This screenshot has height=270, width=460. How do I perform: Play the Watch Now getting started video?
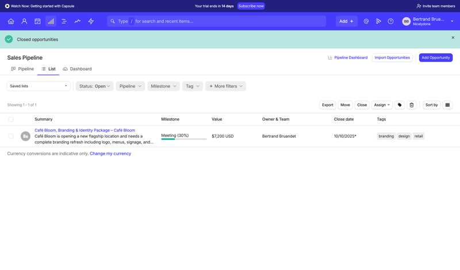40,6
